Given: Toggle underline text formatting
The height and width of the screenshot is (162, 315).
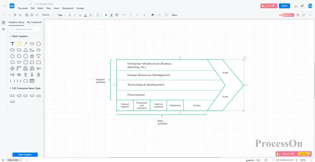Looking at the screenshot, I should coord(80,15).
